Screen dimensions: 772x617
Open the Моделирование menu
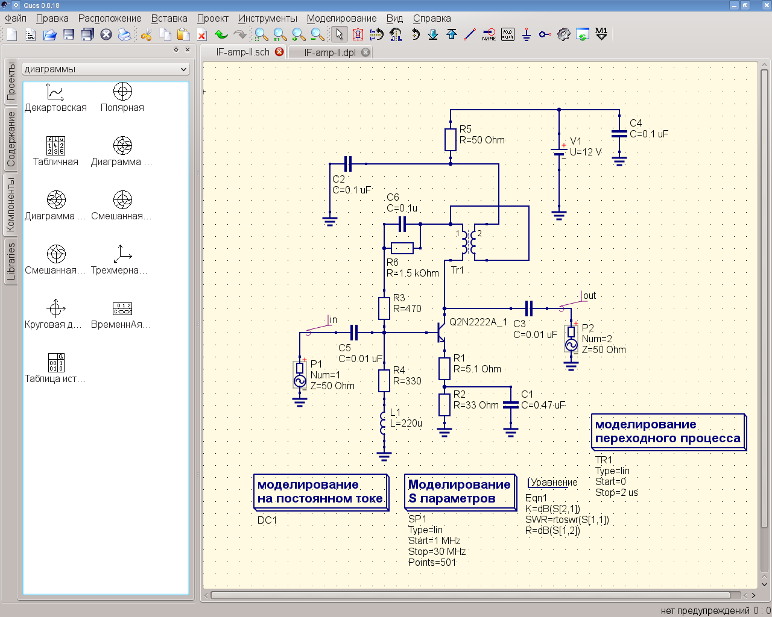click(x=341, y=18)
